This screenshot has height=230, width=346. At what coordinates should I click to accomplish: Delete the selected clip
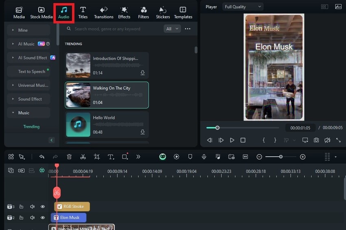69,156
